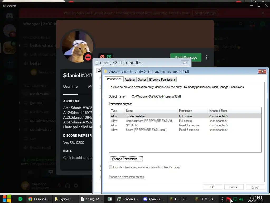The width and height of the screenshot is (270, 203).
Task: Select the Administrators permission entry
Action: (x=185, y=121)
